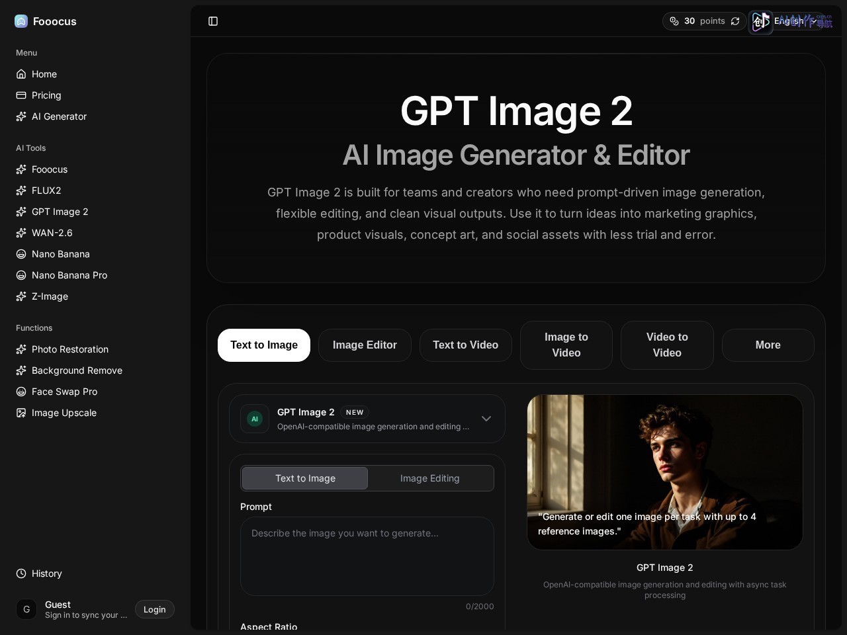Viewport: 847px width, 635px height.
Task: Switch to the Video to Video tab
Action: tap(667, 345)
